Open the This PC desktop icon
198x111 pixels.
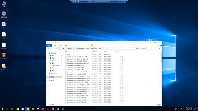pos(4,4)
